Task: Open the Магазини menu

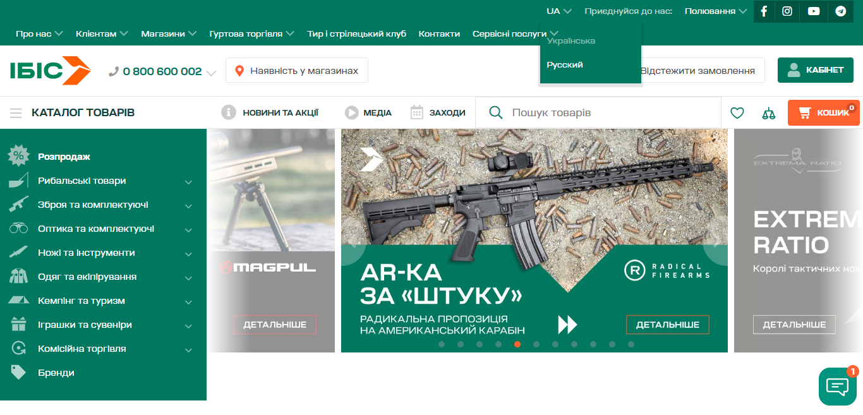Action: (x=169, y=33)
